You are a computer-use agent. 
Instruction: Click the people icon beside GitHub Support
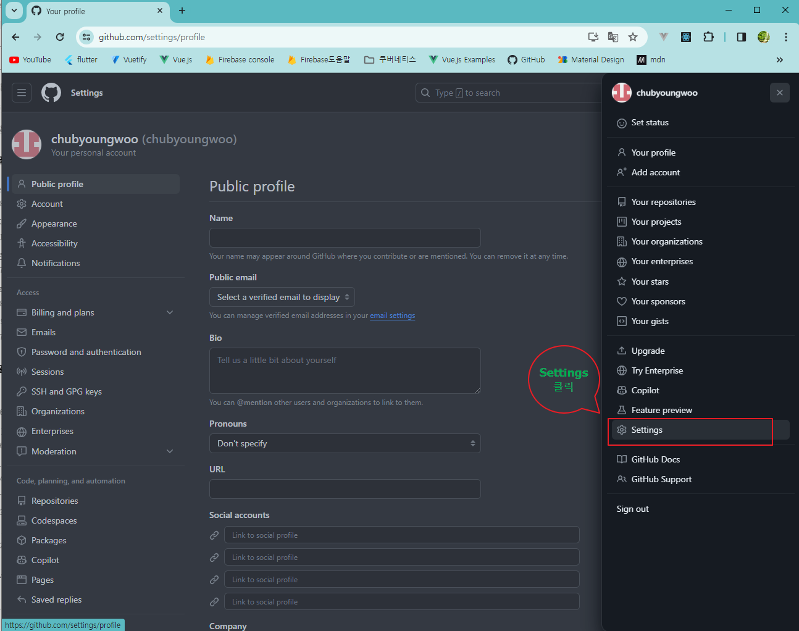(622, 479)
